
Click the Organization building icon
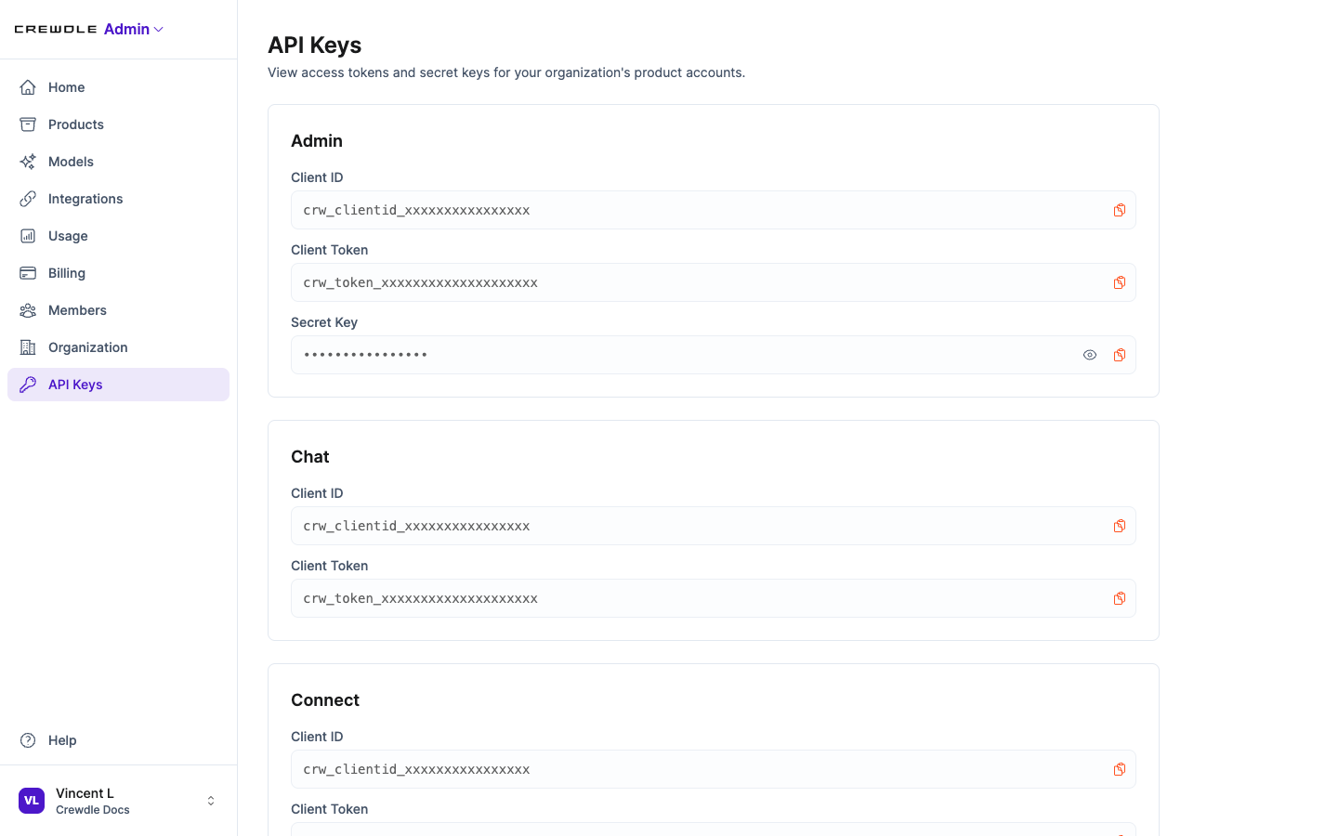click(28, 347)
